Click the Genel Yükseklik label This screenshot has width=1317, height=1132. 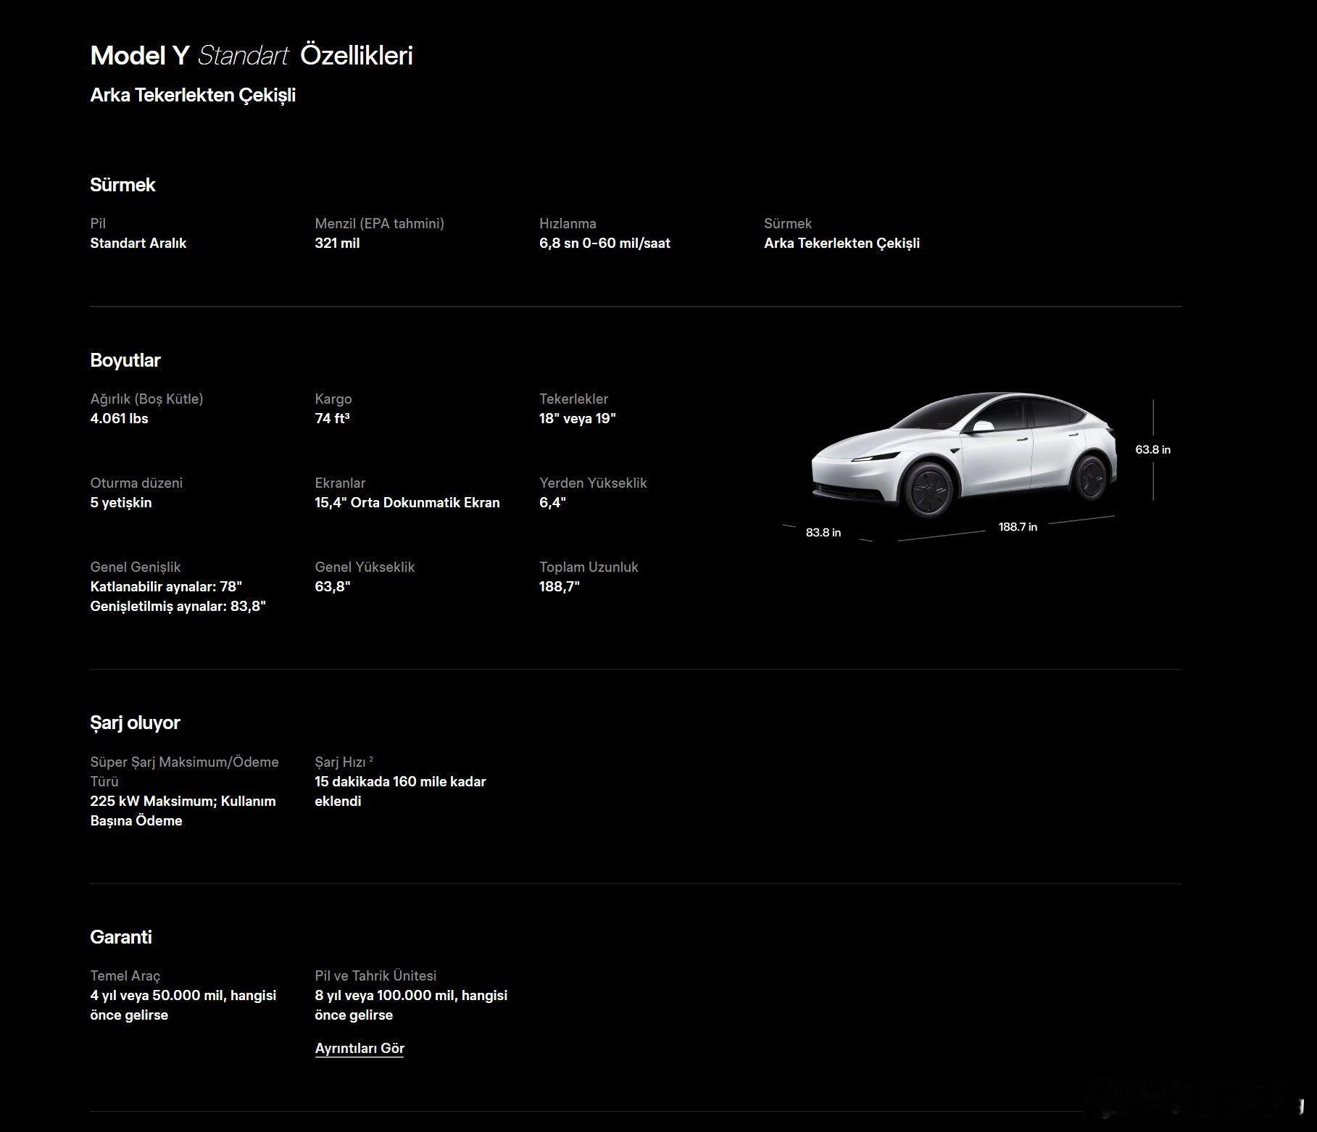(x=365, y=567)
